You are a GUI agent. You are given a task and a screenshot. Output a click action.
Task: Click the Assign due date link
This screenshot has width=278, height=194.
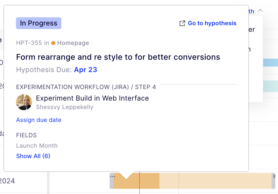[x=39, y=120]
